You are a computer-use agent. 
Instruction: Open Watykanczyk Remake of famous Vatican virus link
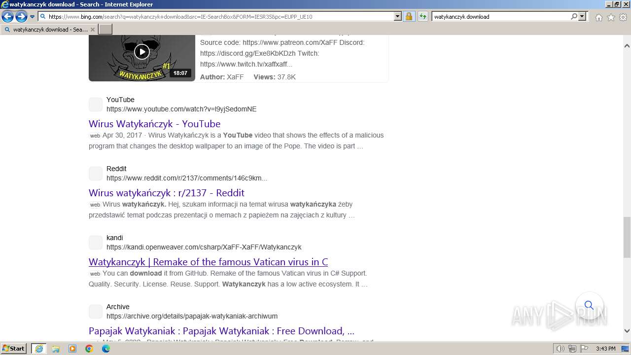[208, 262]
